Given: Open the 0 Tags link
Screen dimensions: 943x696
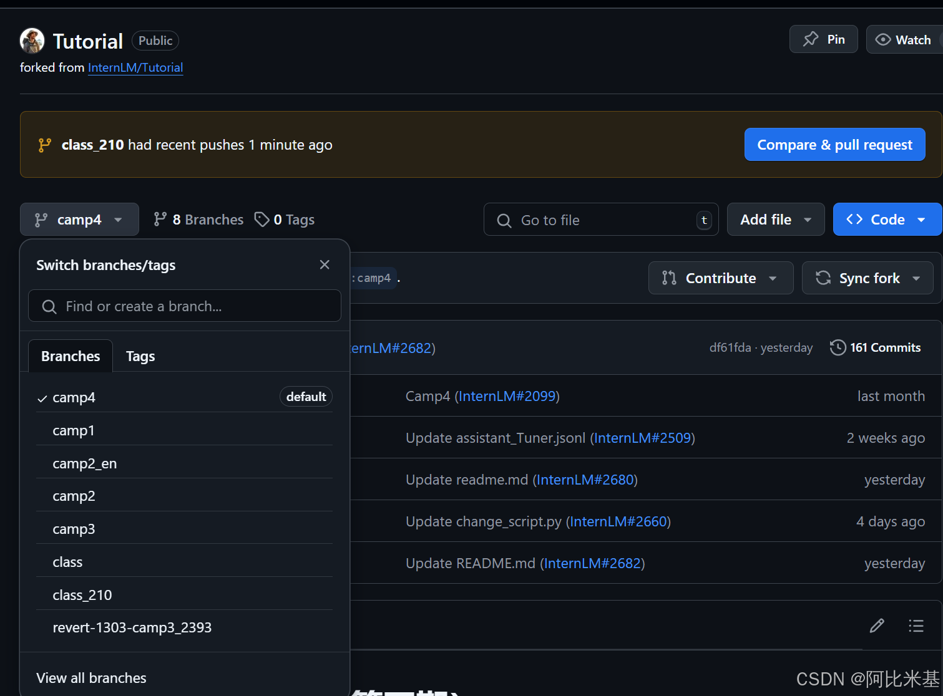Looking at the screenshot, I should pos(285,220).
